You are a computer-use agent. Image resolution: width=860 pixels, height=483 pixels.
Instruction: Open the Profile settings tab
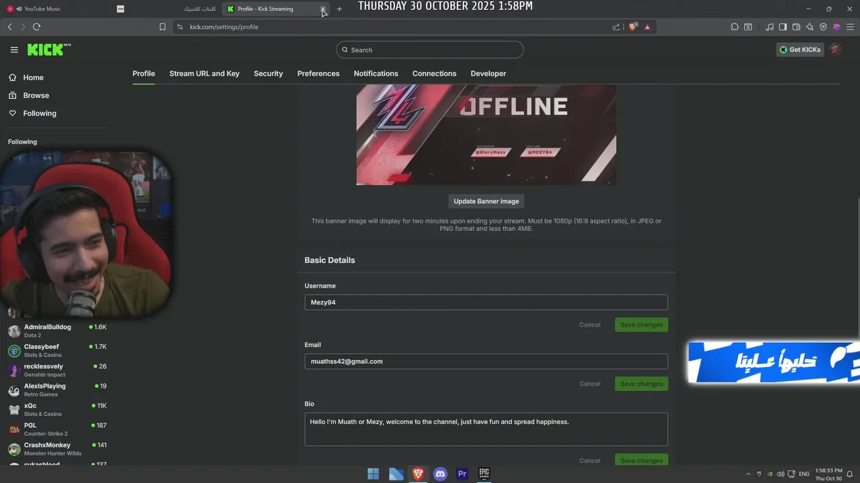(144, 74)
